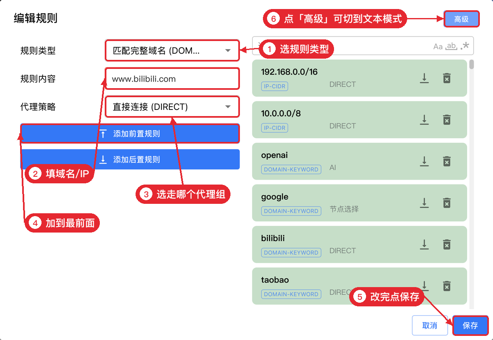The width and height of the screenshot is (493, 340).
Task: Append the 10.0.0.0/8 rule via its arrow icon
Action: (x=424, y=119)
